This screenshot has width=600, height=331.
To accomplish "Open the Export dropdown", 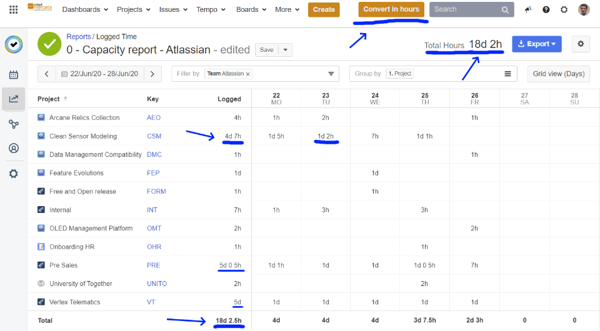I will pos(536,44).
